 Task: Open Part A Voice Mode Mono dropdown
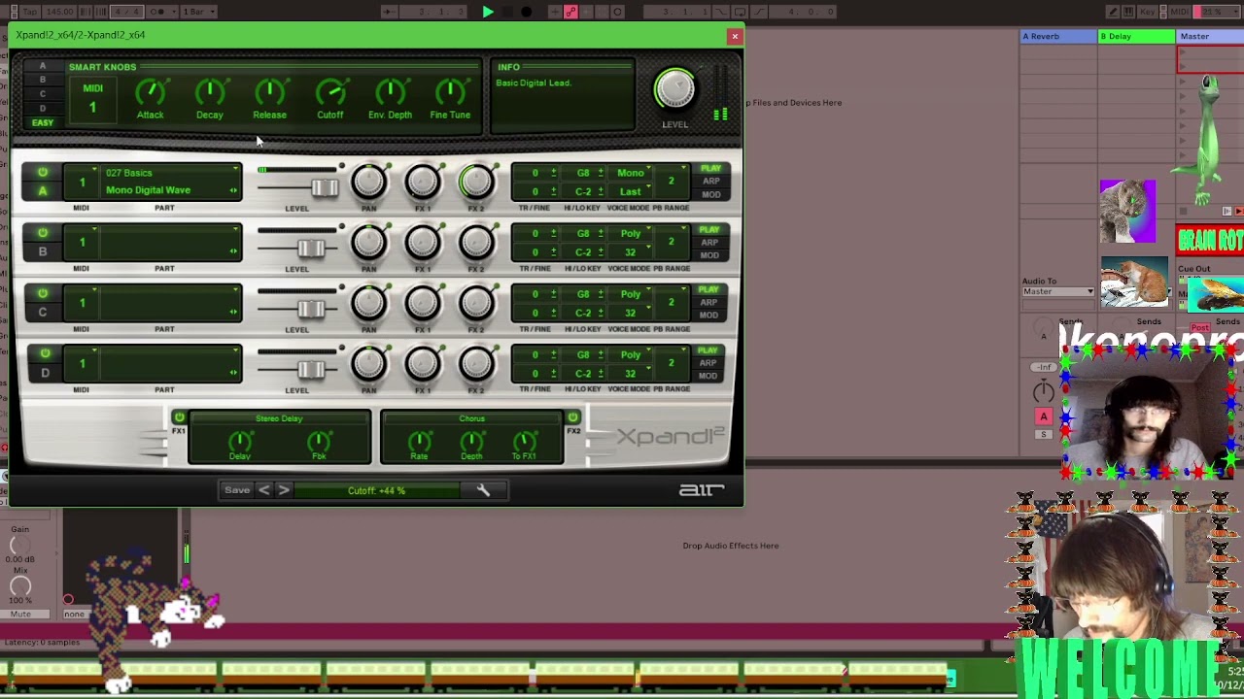tap(633, 173)
